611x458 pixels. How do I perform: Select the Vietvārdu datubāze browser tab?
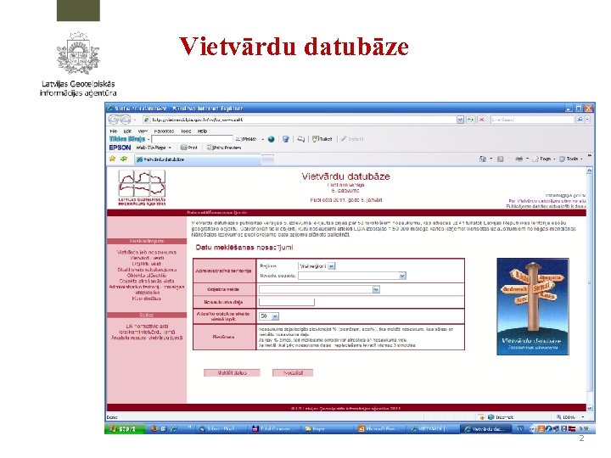(198, 159)
